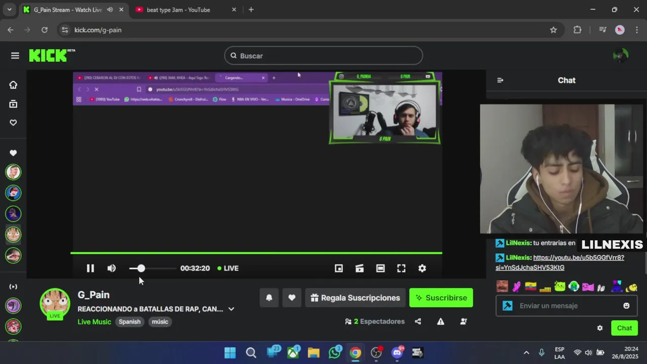Open Windows taskbar search
This screenshot has width=647, height=364.
pyautogui.click(x=251, y=352)
